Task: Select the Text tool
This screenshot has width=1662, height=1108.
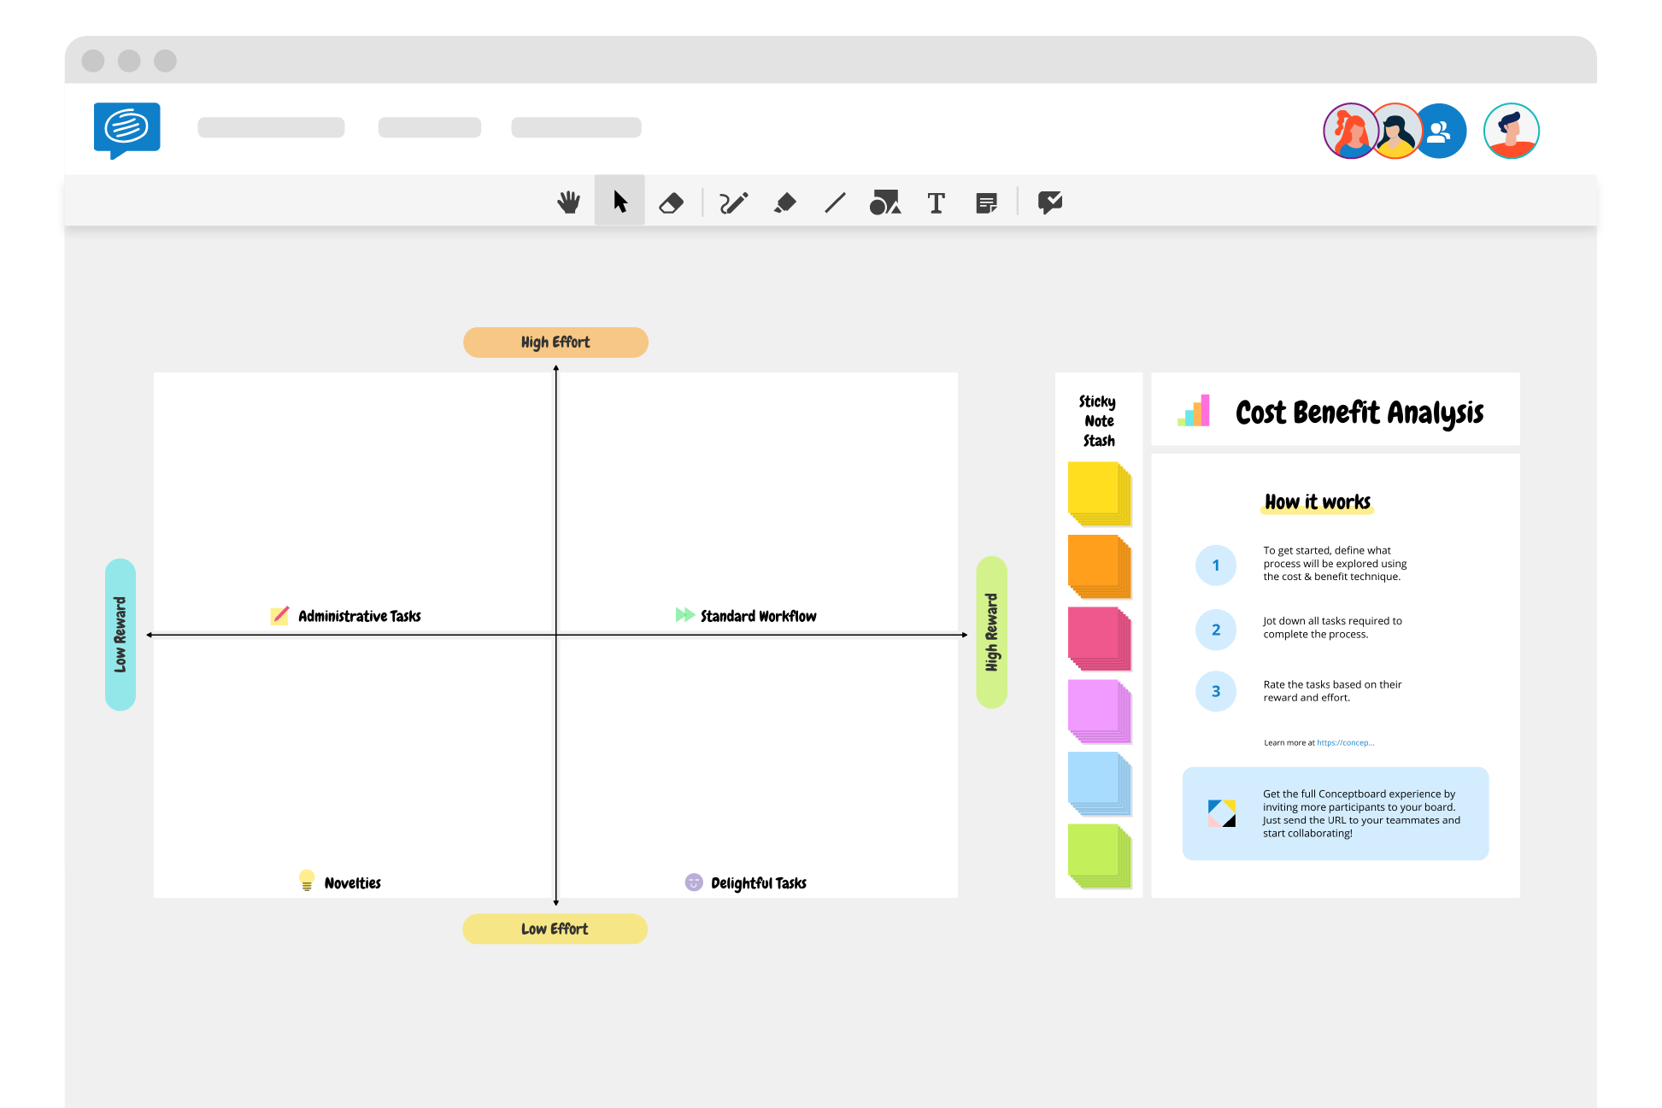Action: pos(937,202)
